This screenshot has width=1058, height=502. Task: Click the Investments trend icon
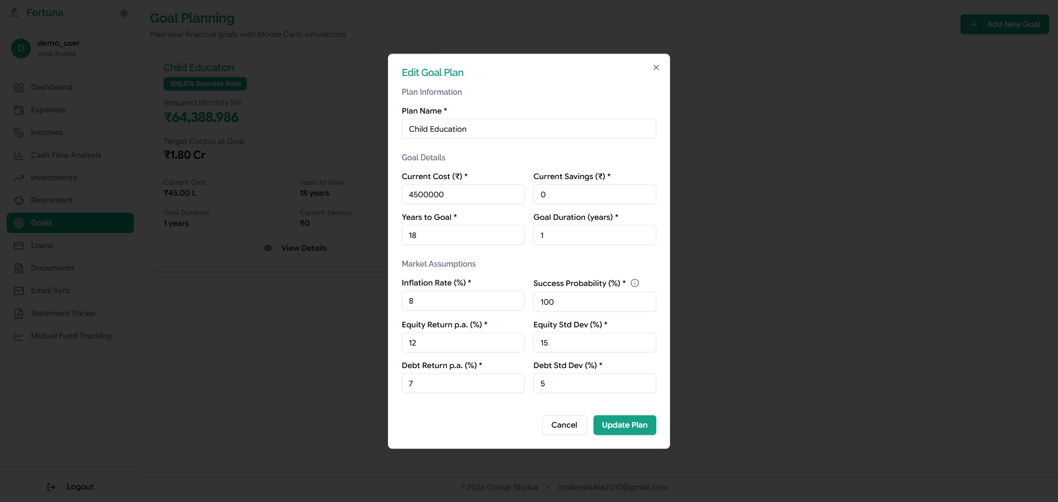19,177
